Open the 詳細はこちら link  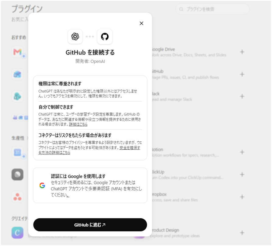pyautogui.click(x=78, y=124)
